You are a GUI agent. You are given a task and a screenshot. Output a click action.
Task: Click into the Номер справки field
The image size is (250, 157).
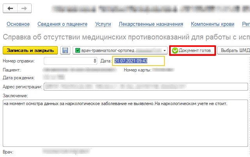pos(71,61)
